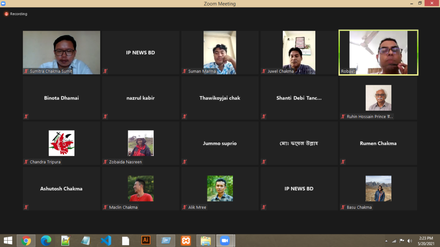Click muted mic icon on Sumitra Chakma Sumit
The width and height of the screenshot is (440, 247).
(x=26, y=71)
